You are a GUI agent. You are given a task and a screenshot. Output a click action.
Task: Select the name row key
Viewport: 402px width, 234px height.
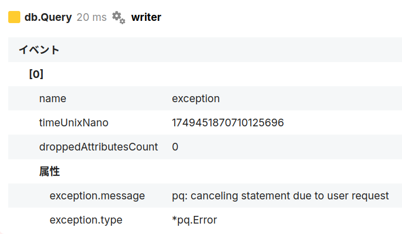[53, 98]
